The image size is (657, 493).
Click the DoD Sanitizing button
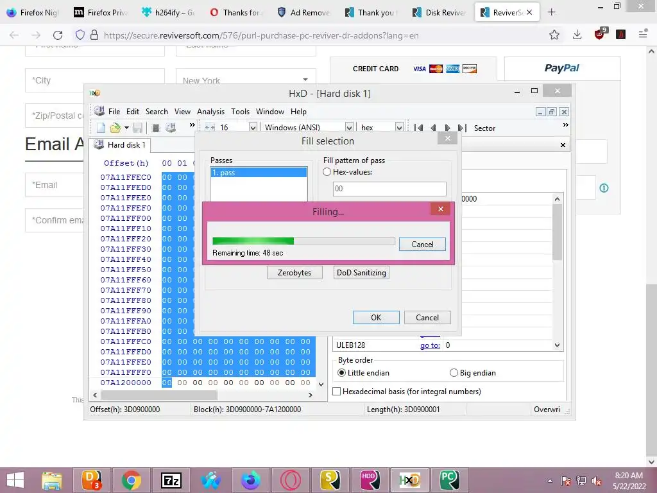pyautogui.click(x=361, y=272)
